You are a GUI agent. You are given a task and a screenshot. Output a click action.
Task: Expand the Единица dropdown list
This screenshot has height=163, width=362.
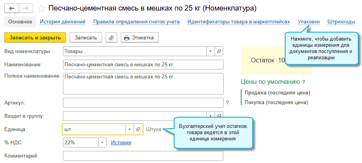click(129, 129)
